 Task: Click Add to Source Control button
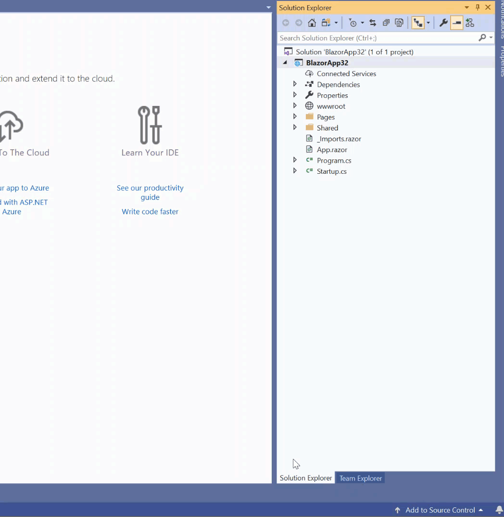point(439,510)
